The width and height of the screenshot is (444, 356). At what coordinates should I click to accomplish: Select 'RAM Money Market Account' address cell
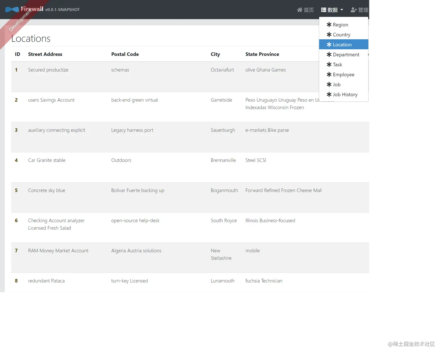58,251
